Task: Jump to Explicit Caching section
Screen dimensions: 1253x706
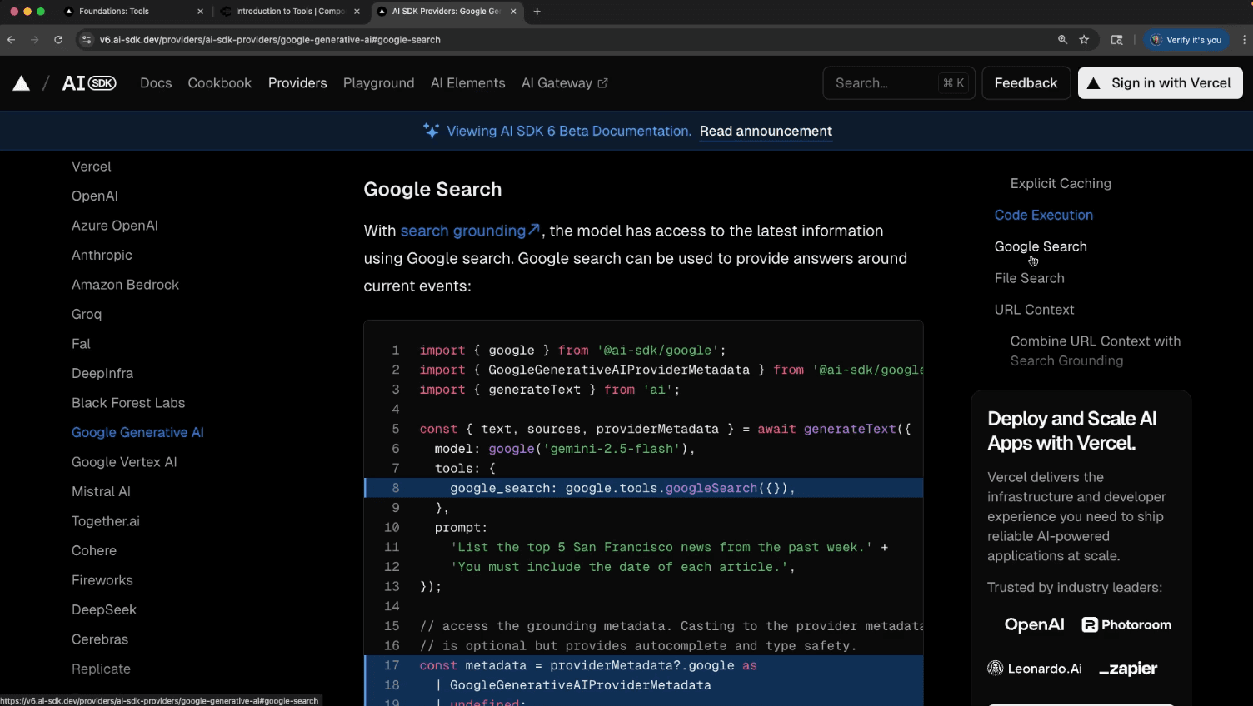Action: pos(1061,183)
